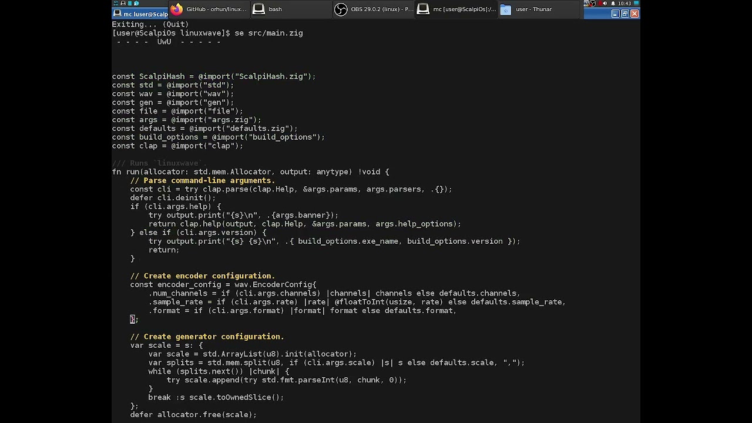Screen dimensions: 752x423
Task: Switch to the bash terminal taskbar entry
Action: (x=291, y=9)
